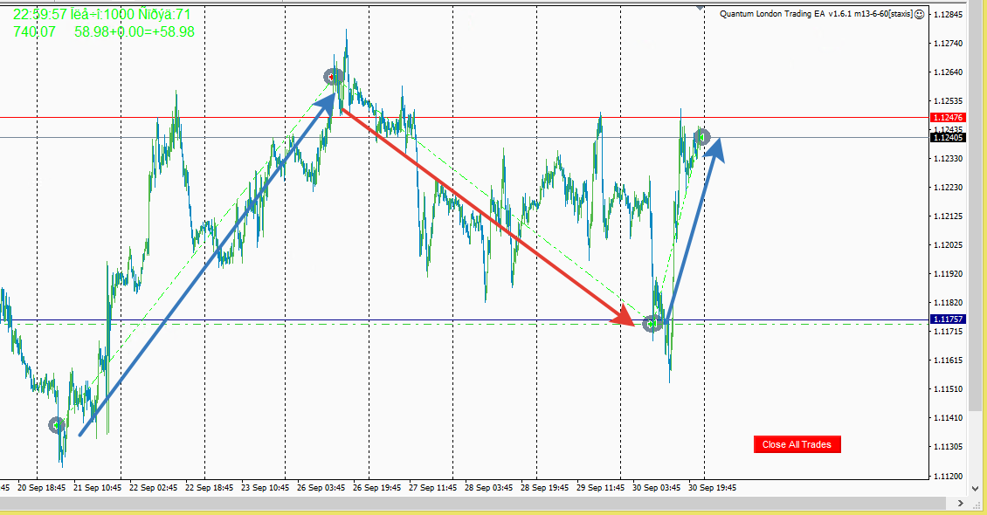The image size is (987, 515).
Task: Click the Close All Trades button
Action: coord(797,444)
